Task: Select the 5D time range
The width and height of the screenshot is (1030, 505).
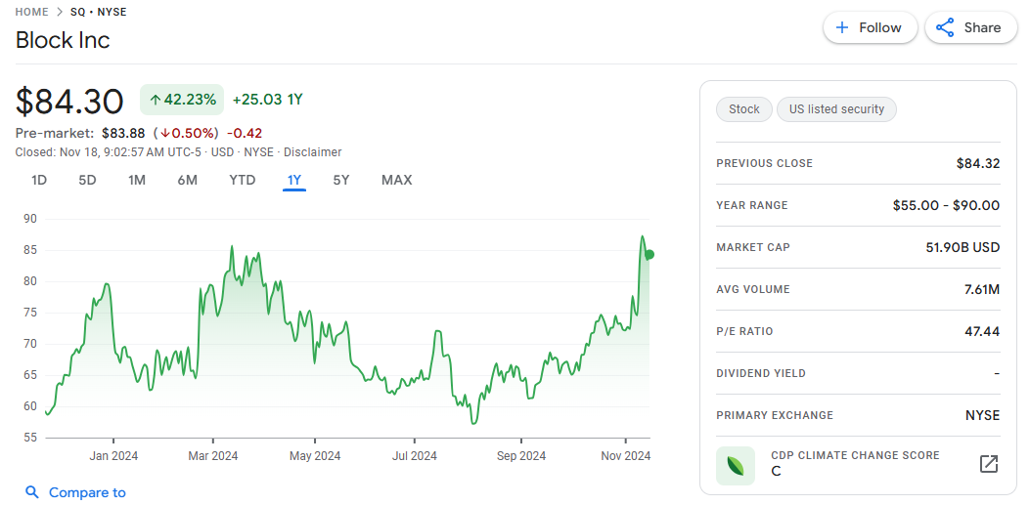Action: tap(88, 180)
